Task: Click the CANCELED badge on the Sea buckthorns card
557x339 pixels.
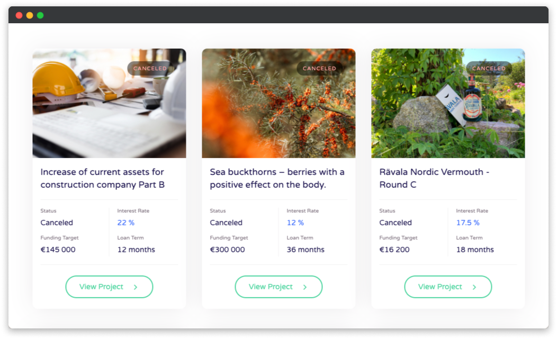Action: [x=319, y=68]
